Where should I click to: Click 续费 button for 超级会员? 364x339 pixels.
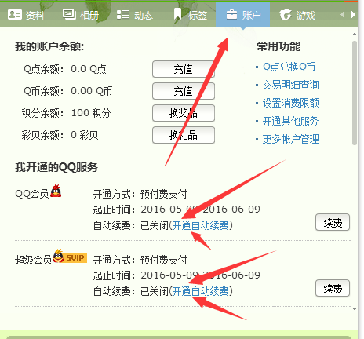coord(333,289)
